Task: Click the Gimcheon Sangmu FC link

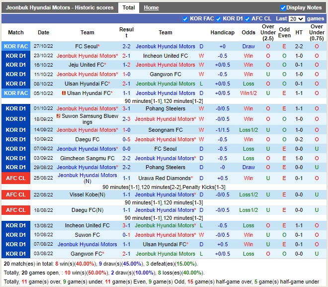Action: 87,158
